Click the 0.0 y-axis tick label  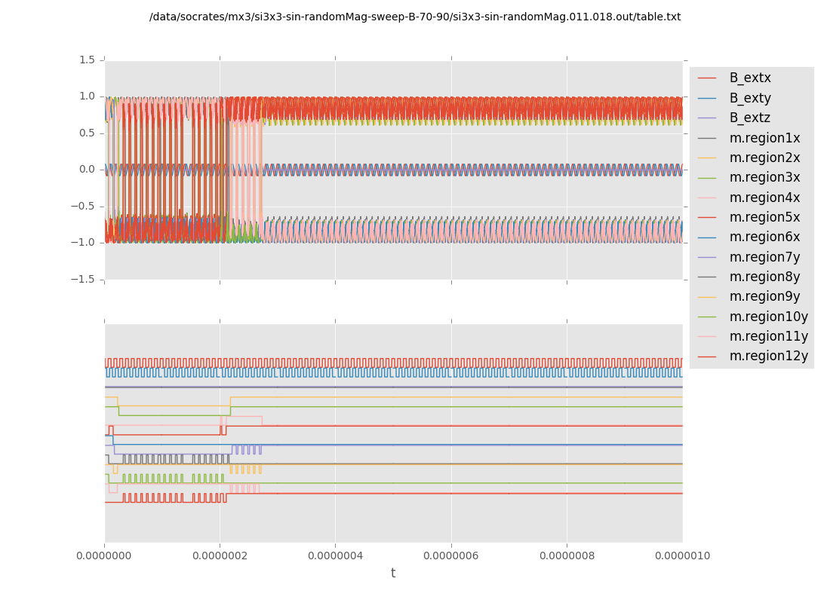(x=87, y=170)
